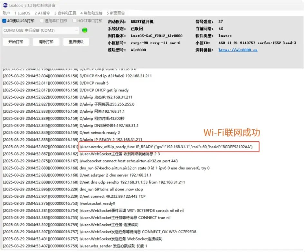Select log line dns_run 674:echo.airtun.air32.cn
Image resolution: width=305 pixels, height=252 pixels.
(x=106, y=168)
